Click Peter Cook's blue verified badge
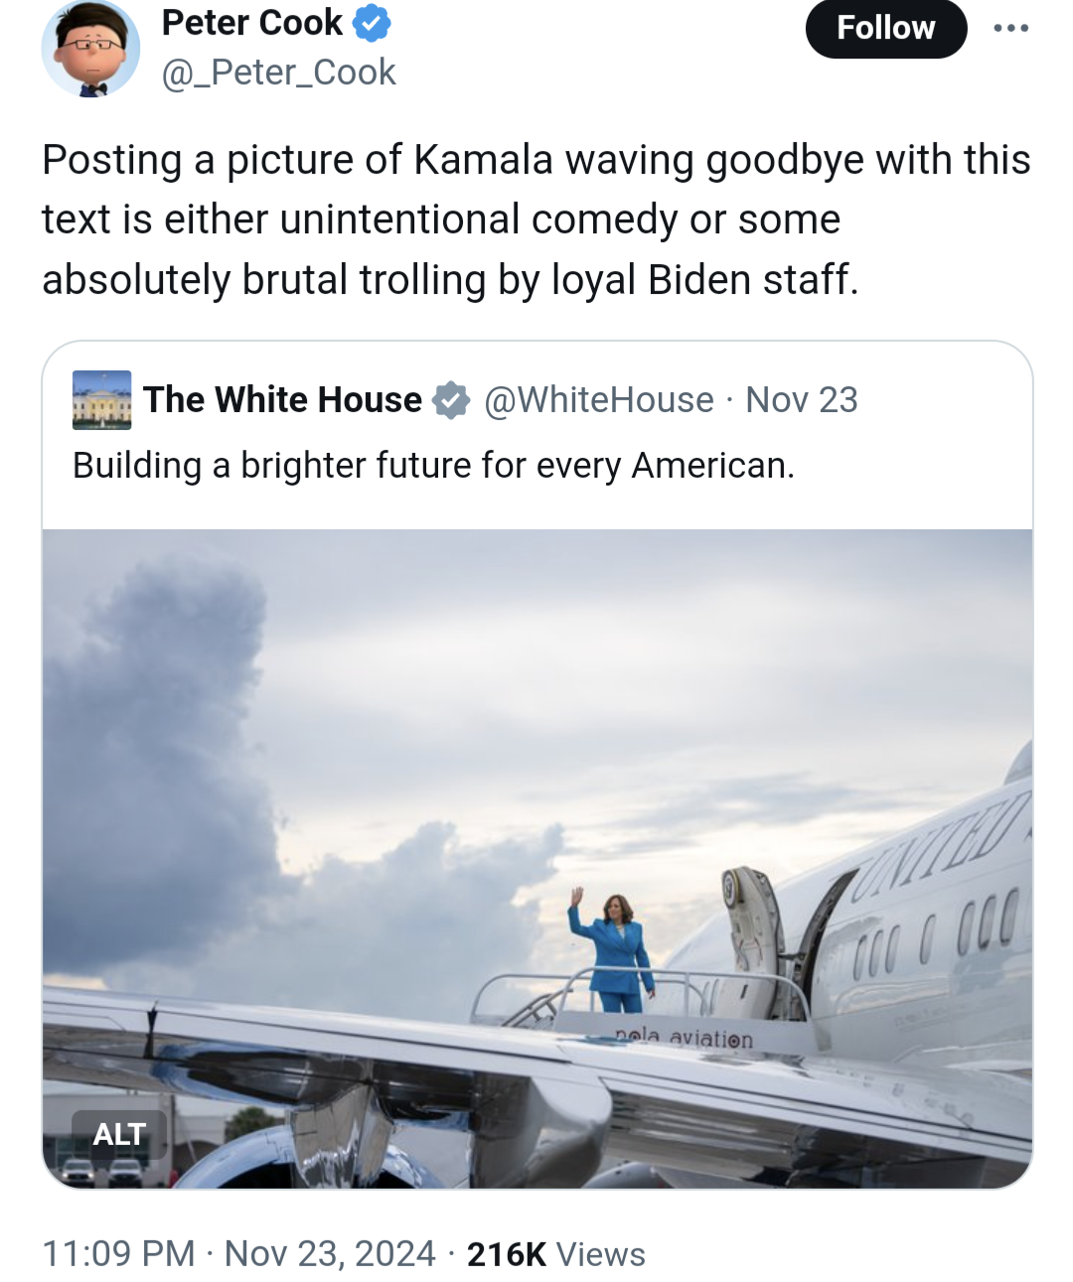Image resolution: width=1073 pixels, height=1282 pixels. pyautogui.click(x=372, y=23)
